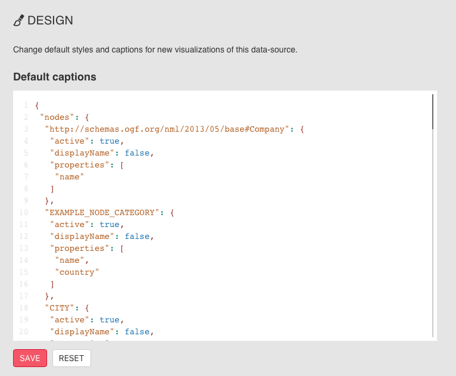Click the EXAMPLE_NODE_CATEGORY key
The height and width of the screenshot is (376, 456).
pos(102,213)
